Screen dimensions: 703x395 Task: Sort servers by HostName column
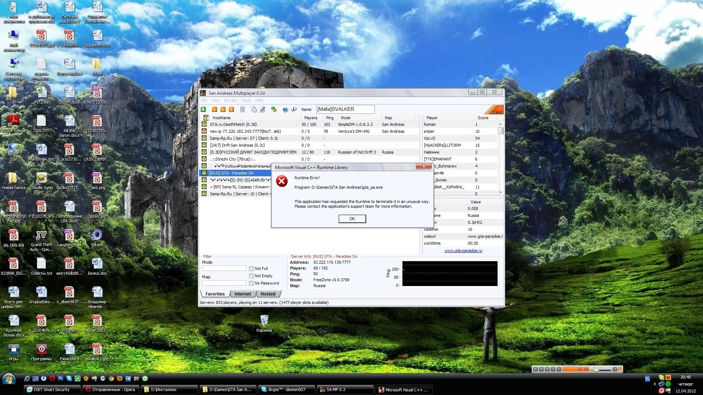(256, 118)
